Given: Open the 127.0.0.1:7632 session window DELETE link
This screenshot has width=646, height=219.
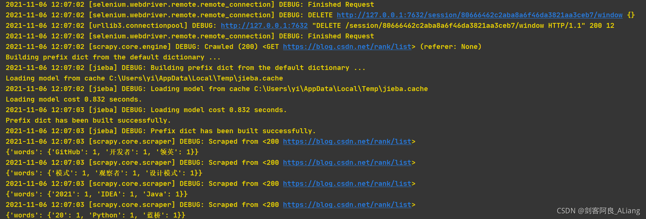Looking at the screenshot, I should click(479, 15).
